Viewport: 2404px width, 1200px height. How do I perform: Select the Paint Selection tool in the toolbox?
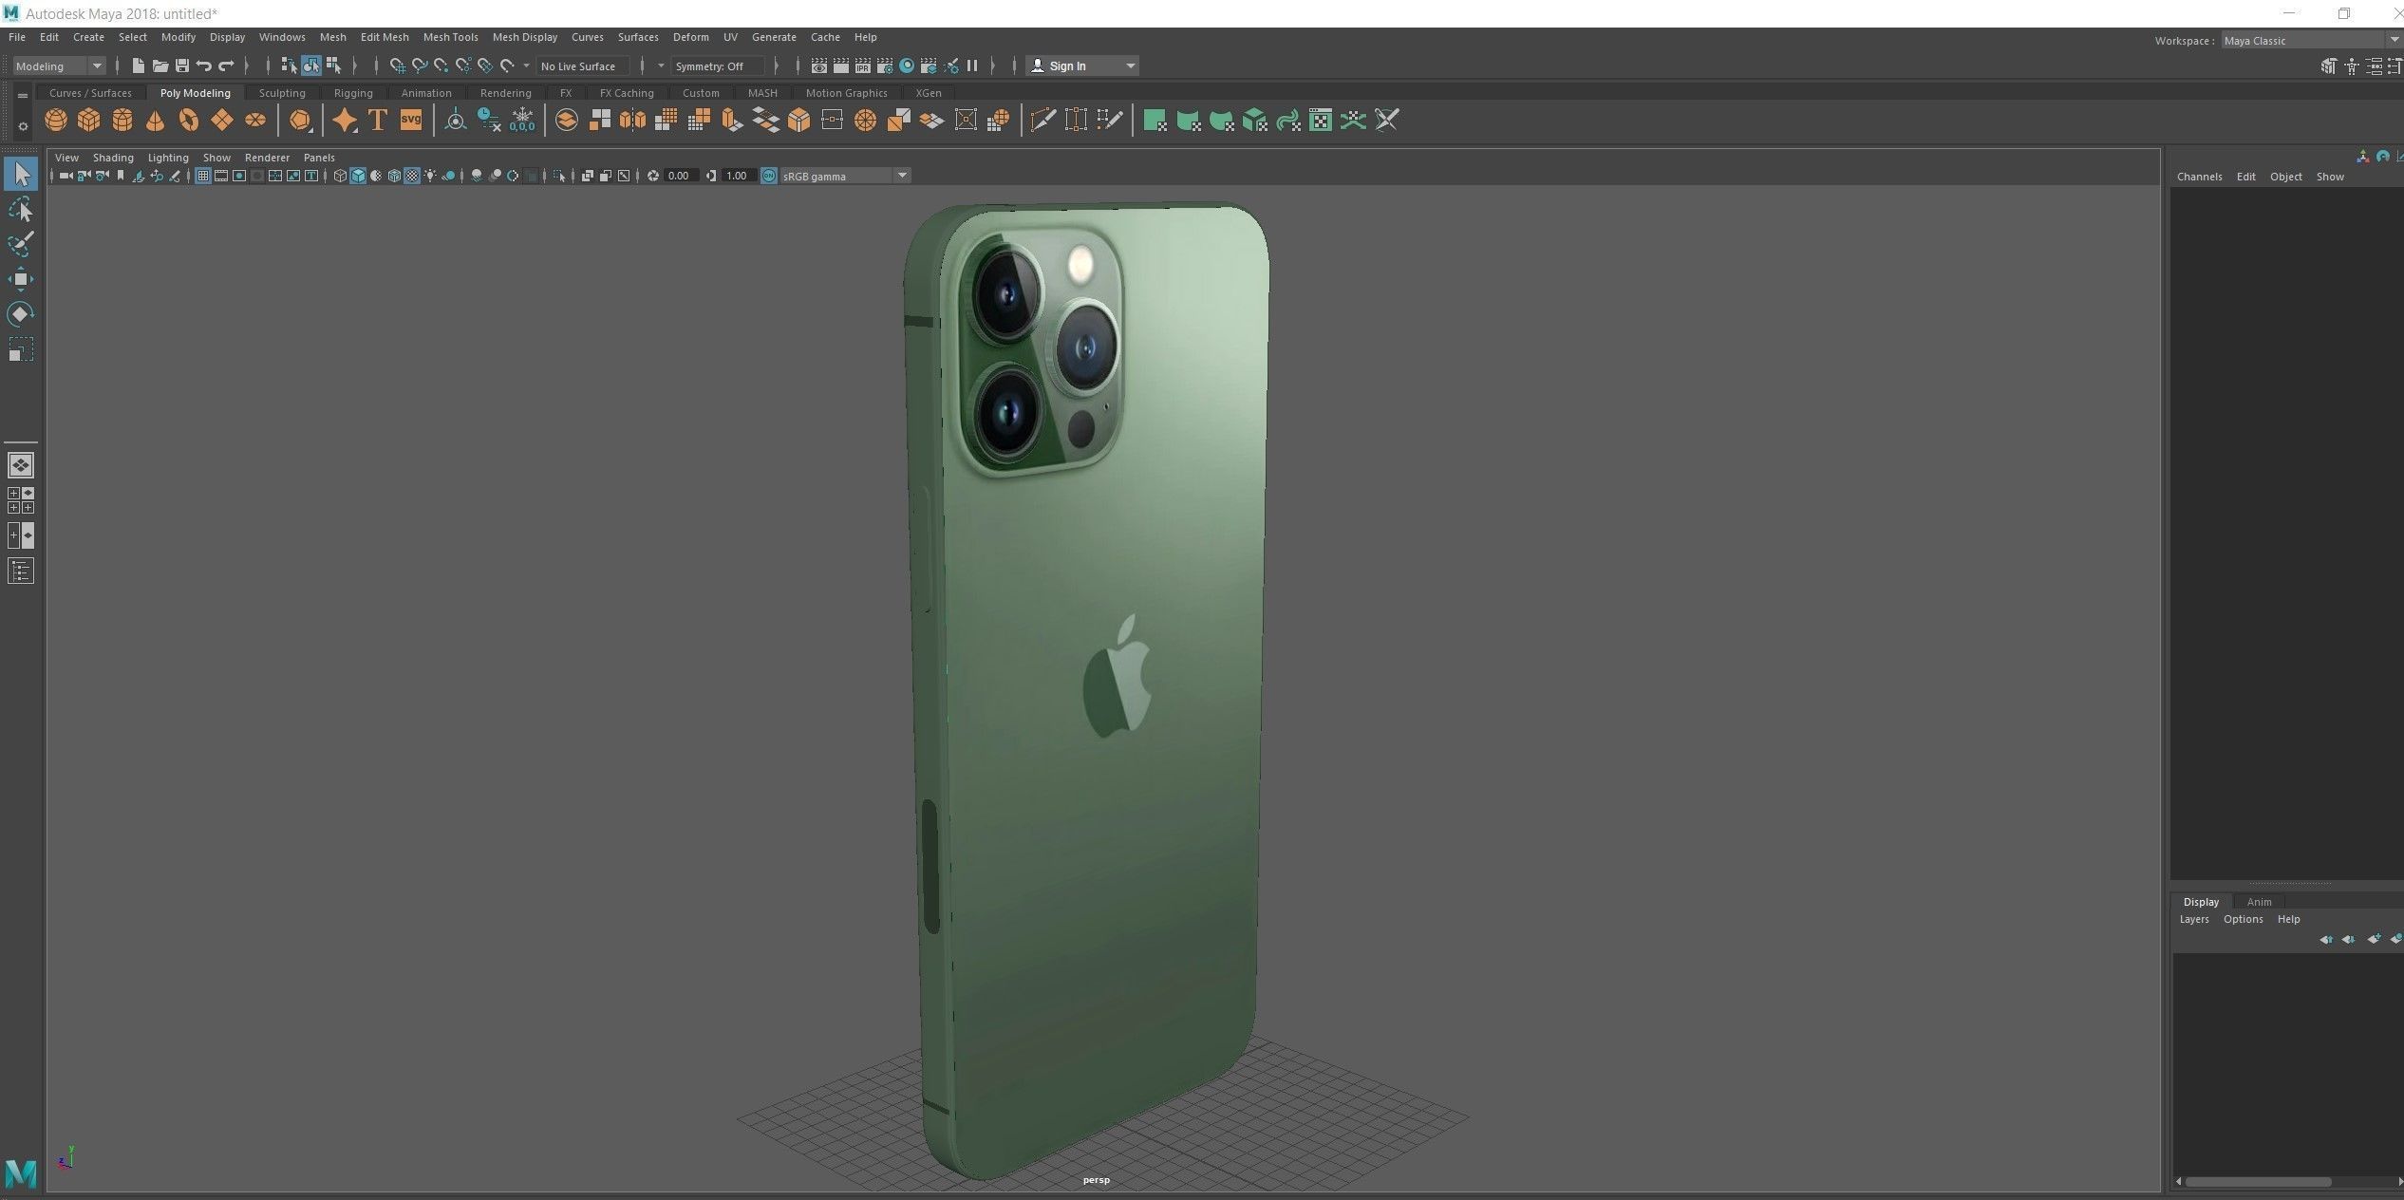(x=21, y=244)
